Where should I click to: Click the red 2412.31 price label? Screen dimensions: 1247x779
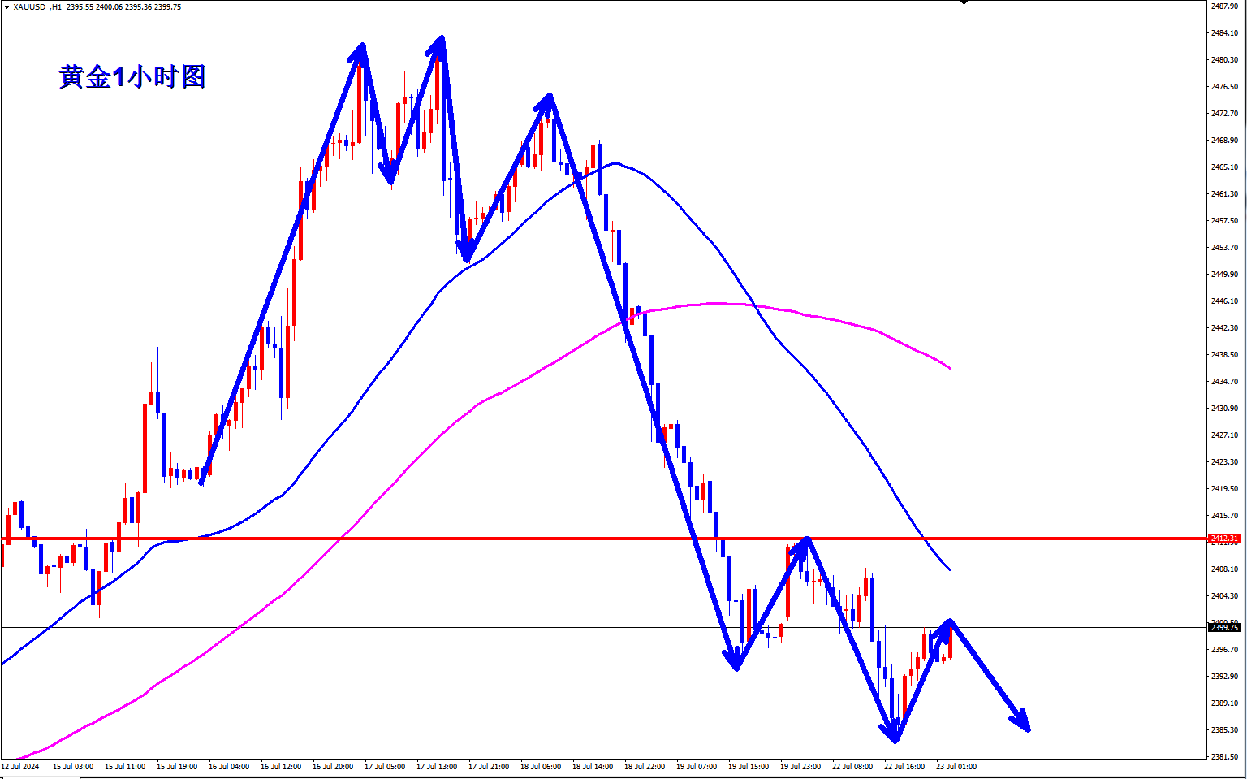(x=1224, y=539)
